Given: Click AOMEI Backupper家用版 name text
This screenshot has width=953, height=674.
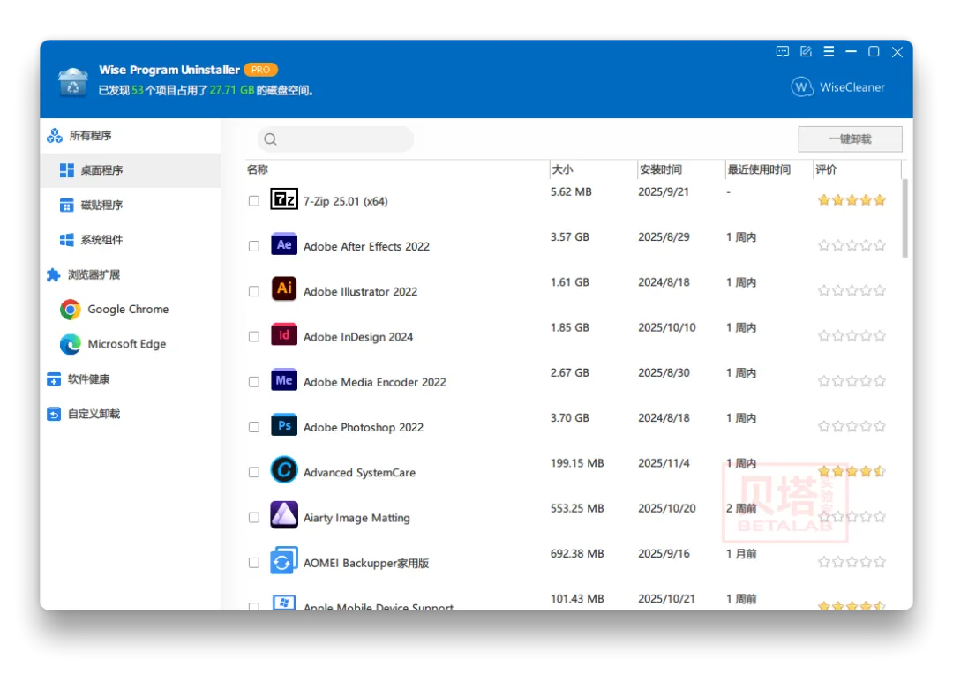Looking at the screenshot, I should (366, 563).
